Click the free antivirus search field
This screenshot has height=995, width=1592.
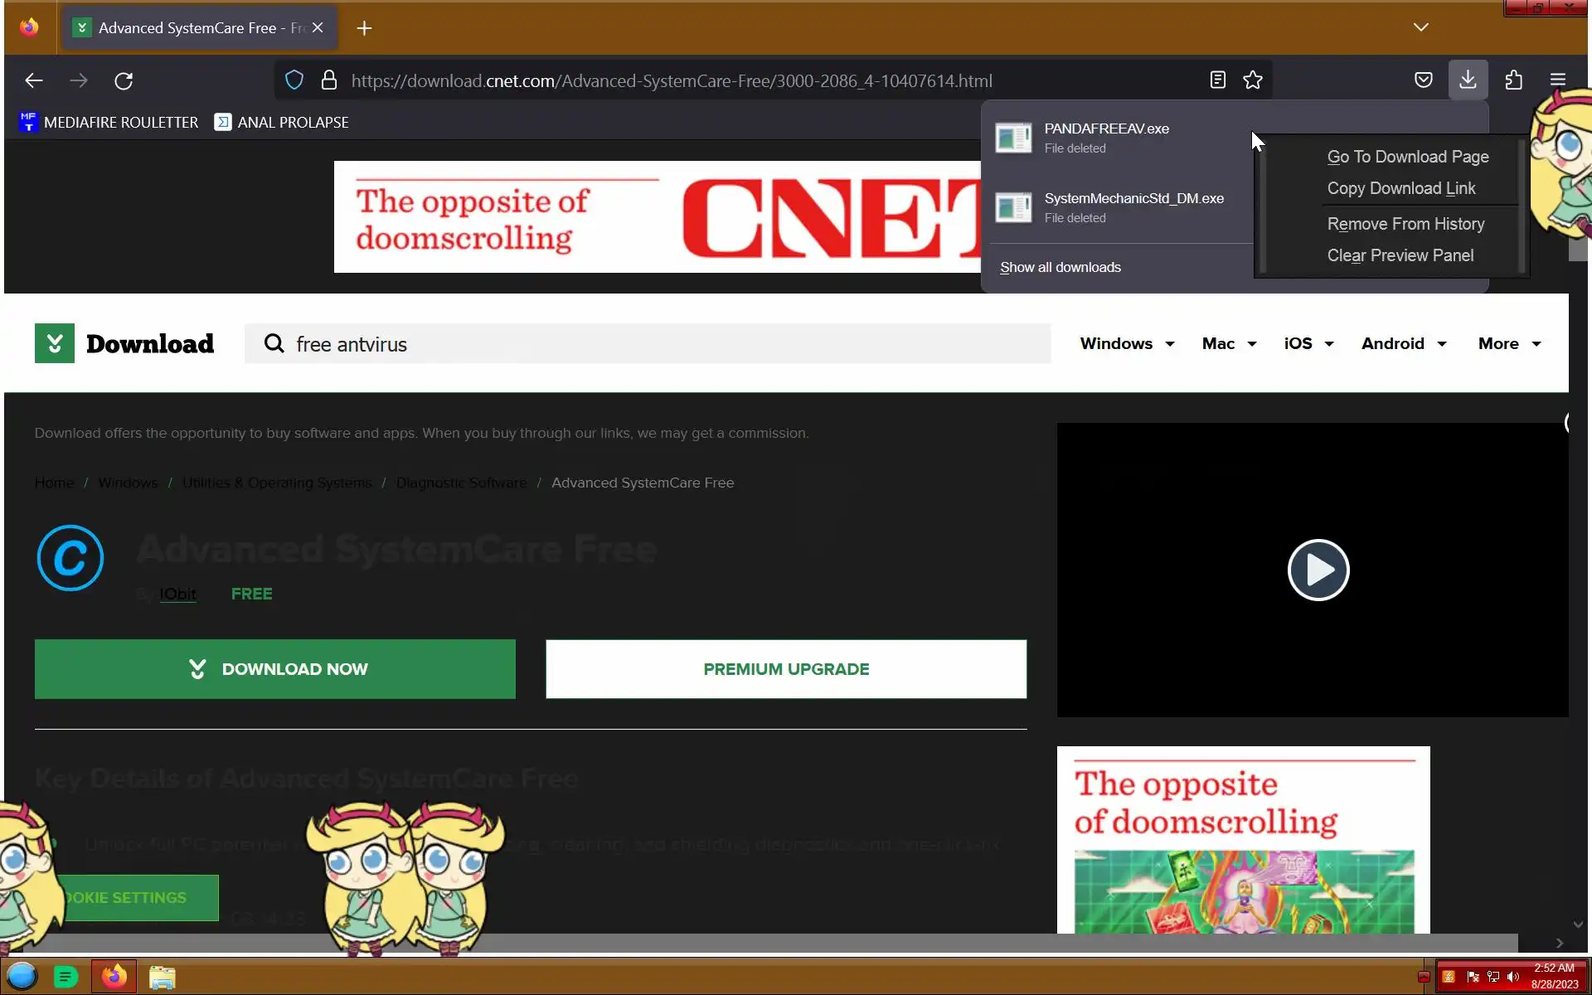(x=647, y=344)
